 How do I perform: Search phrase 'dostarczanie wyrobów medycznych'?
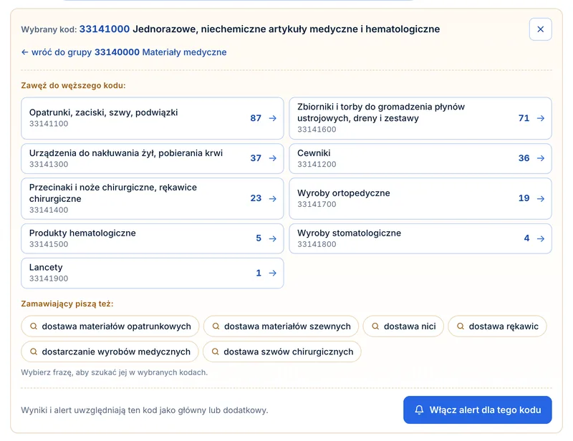click(110, 352)
